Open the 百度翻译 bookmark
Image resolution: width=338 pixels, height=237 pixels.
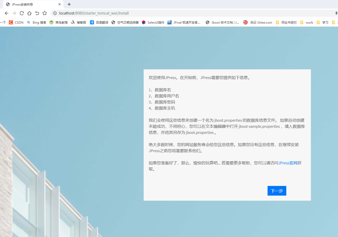99,22
